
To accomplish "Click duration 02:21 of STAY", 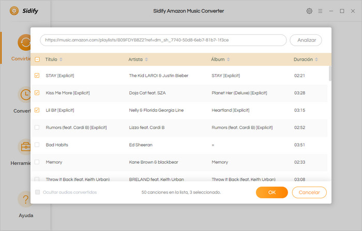I will [299, 76].
